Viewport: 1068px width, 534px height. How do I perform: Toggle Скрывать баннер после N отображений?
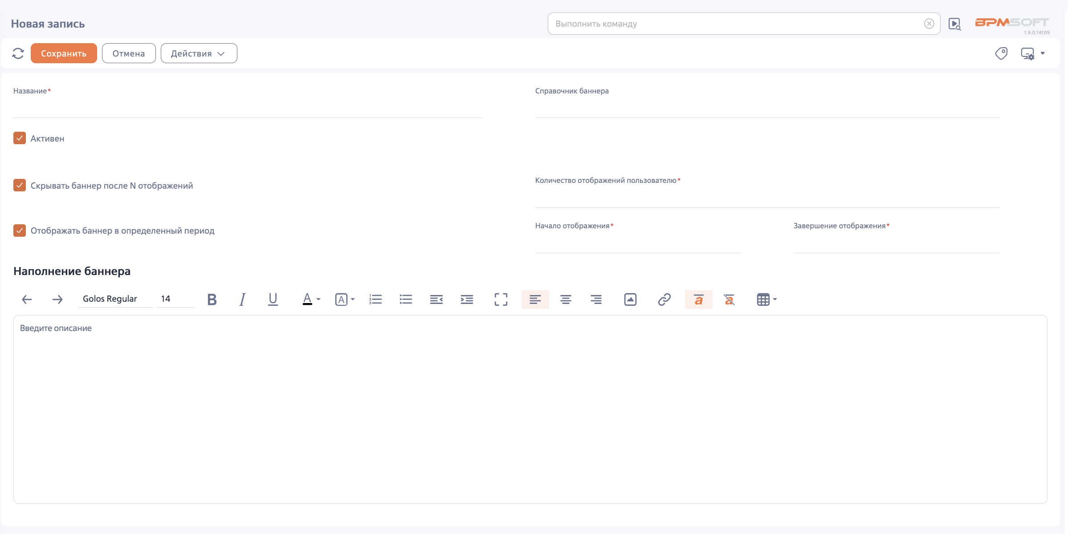click(20, 185)
